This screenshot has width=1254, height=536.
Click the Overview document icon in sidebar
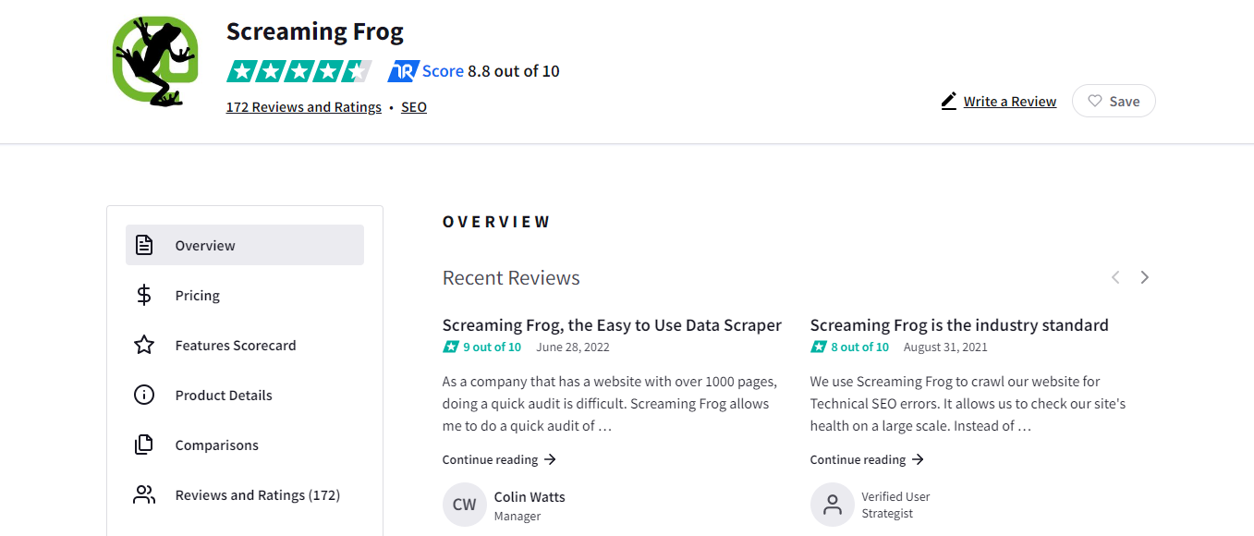click(144, 245)
